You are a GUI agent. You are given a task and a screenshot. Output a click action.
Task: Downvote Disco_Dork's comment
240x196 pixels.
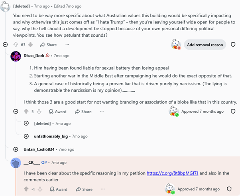coord(39,112)
